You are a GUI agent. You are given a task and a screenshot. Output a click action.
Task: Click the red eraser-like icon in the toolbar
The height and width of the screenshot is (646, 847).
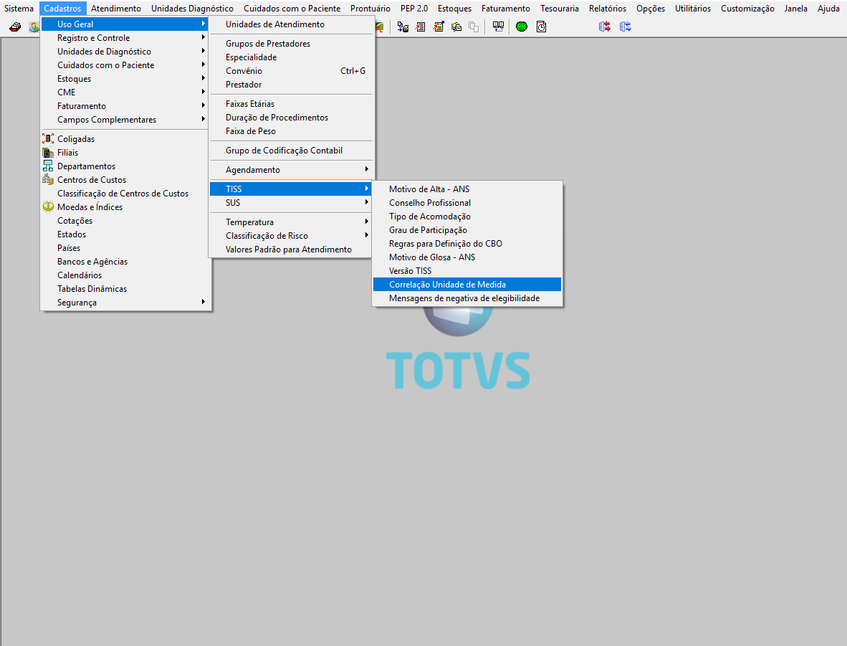pyautogui.click(x=15, y=27)
